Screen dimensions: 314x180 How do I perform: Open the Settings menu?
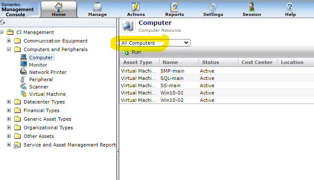pyautogui.click(x=213, y=9)
